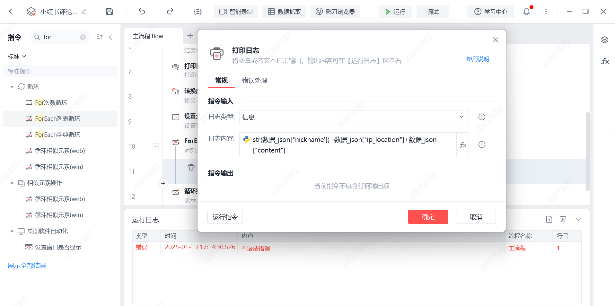Click the loop-end icon on line 12

176,192
